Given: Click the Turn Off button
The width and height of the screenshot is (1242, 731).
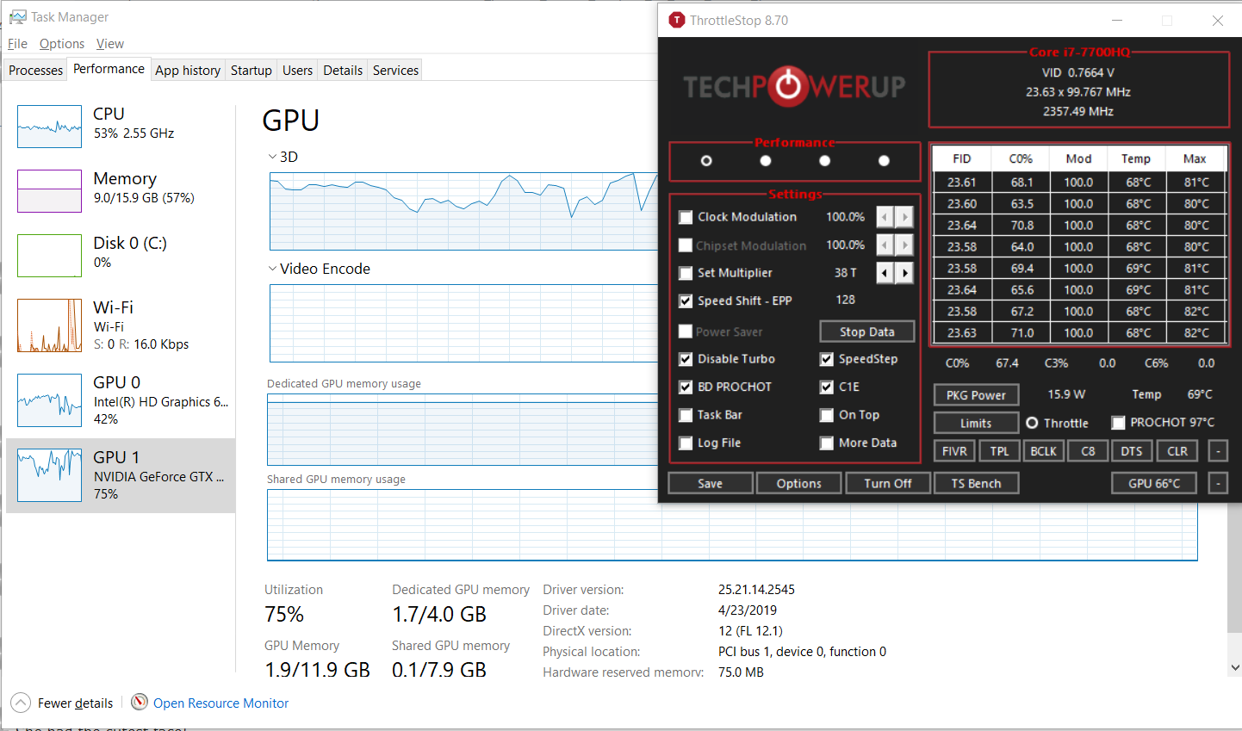Looking at the screenshot, I should (888, 484).
